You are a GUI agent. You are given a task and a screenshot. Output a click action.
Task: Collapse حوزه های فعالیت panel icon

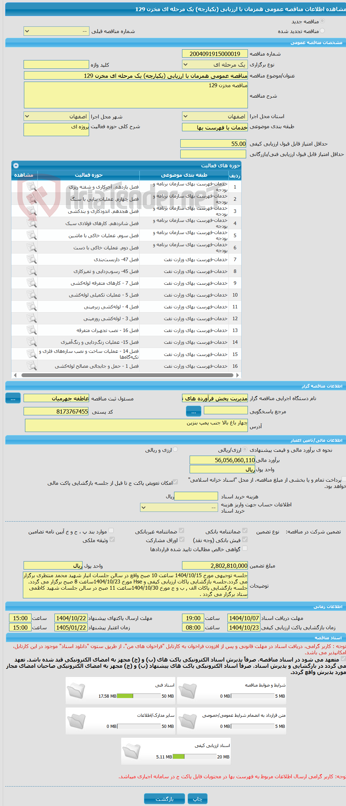pos(16,166)
